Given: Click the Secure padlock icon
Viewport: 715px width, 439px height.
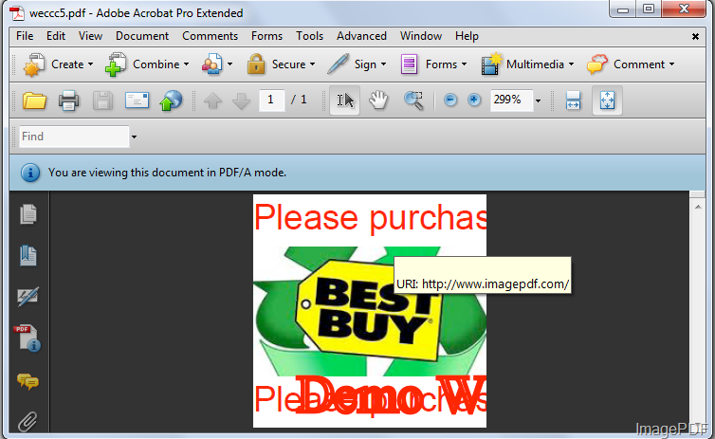Looking at the screenshot, I should [256, 64].
